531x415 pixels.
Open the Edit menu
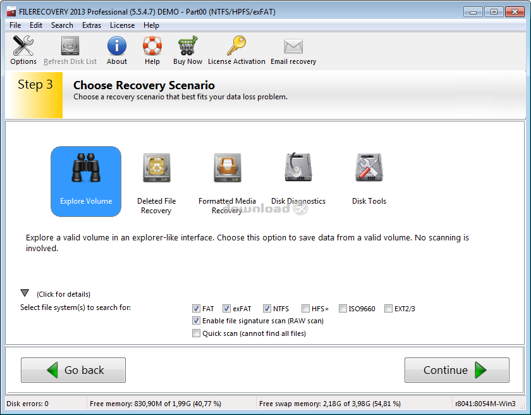[36, 25]
